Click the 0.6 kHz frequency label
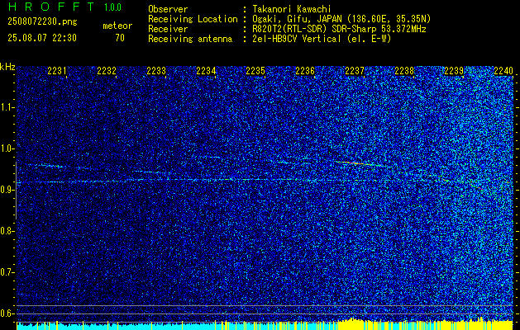The width and height of the screenshot is (520, 330). point(7,313)
